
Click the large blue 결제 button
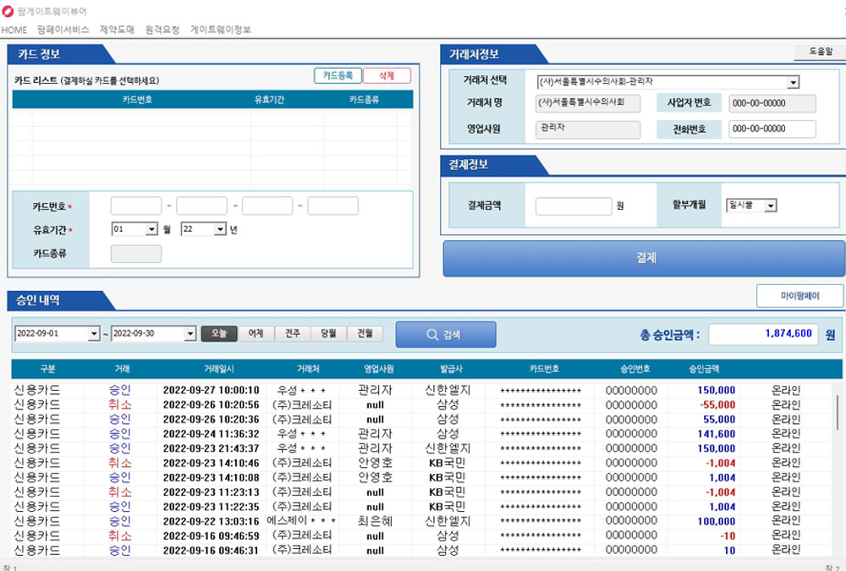(645, 258)
